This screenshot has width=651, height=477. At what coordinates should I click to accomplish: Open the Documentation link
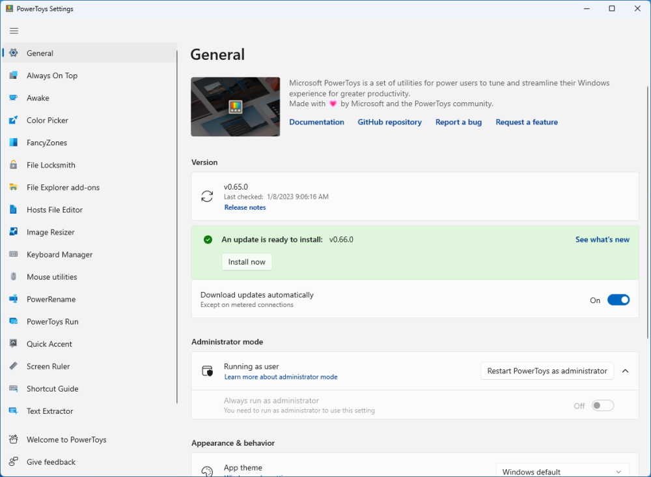point(316,122)
